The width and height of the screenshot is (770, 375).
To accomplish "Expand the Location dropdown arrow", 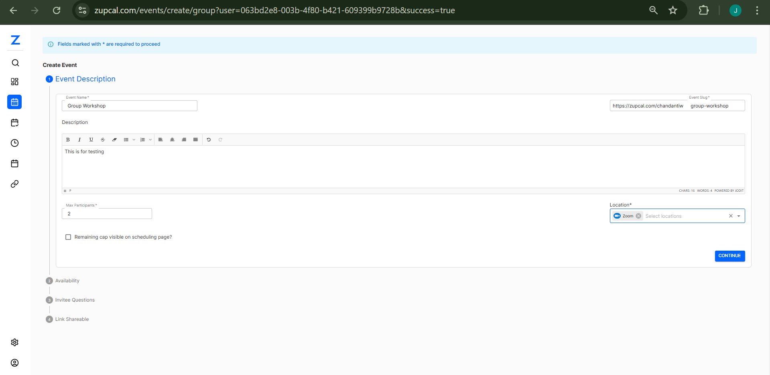I will [739, 216].
